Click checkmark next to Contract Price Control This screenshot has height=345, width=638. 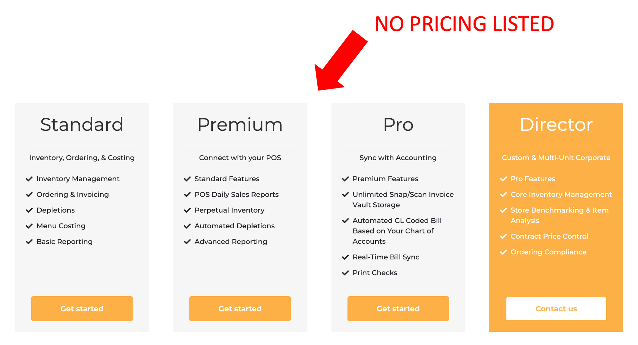[x=503, y=236]
